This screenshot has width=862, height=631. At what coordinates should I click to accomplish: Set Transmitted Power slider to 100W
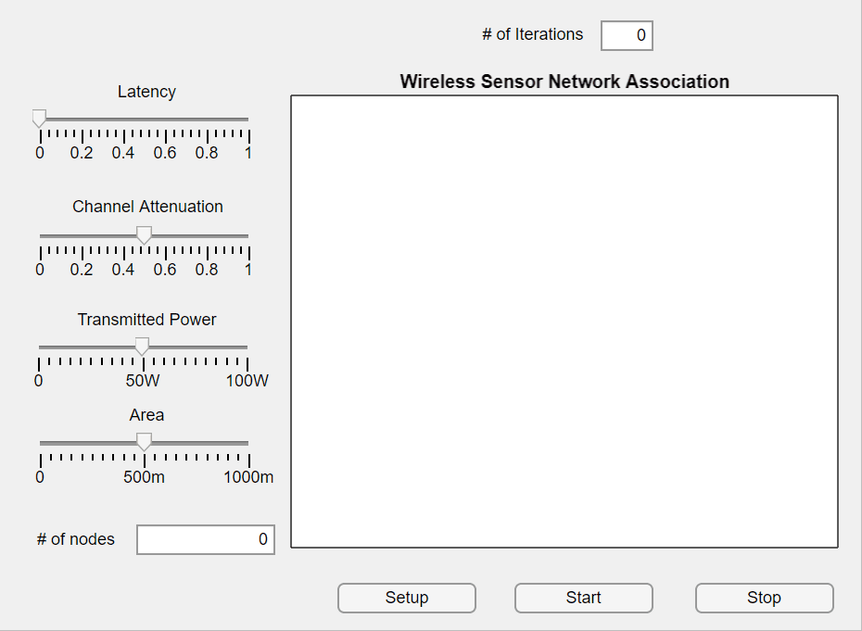247,347
